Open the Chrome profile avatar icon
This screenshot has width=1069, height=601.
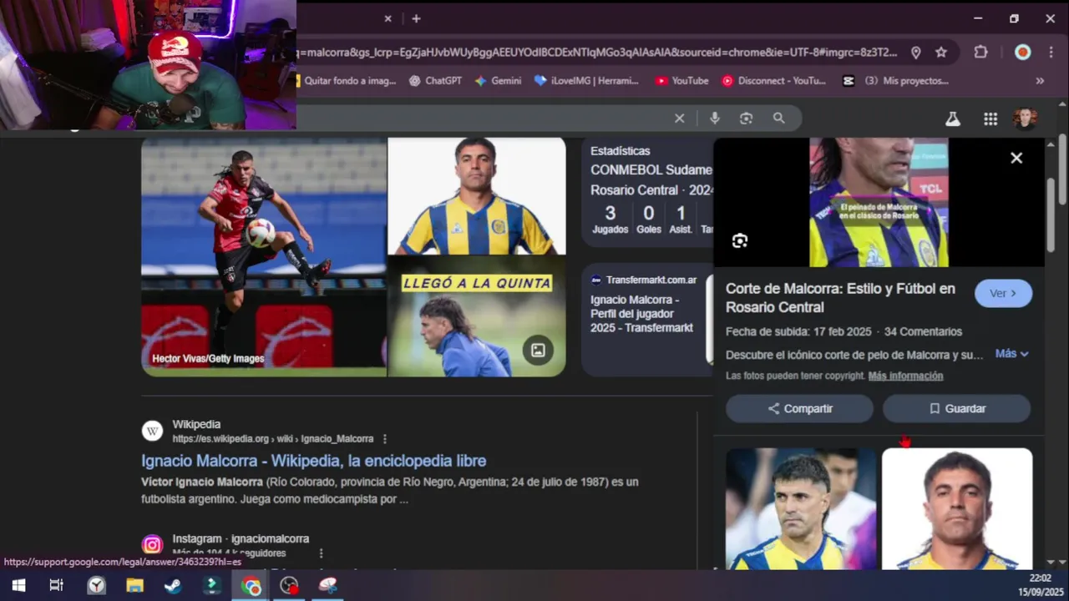pyautogui.click(x=1022, y=52)
